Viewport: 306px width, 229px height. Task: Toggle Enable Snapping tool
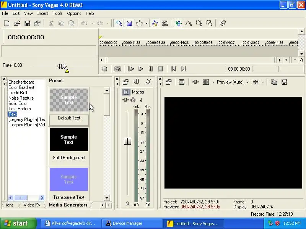click(x=119, y=23)
